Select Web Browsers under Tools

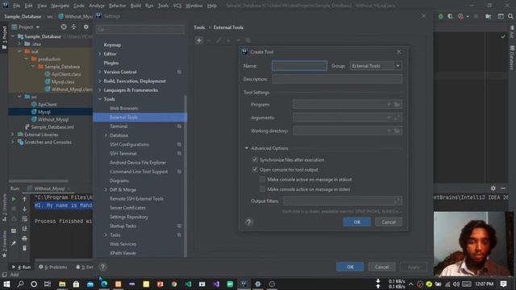123,108
